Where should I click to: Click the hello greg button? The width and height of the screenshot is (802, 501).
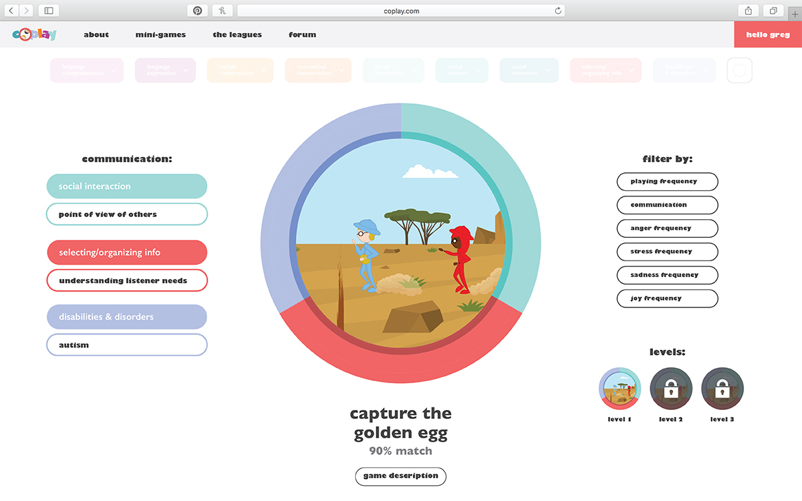768,34
